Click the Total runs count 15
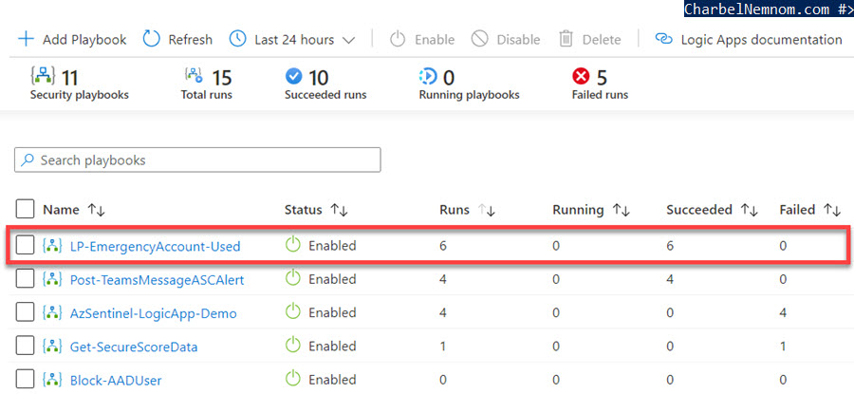The image size is (854, 394). [x=222, y=78]
